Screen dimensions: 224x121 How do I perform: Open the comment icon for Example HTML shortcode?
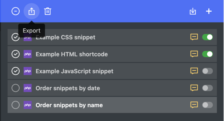[194, 54]
